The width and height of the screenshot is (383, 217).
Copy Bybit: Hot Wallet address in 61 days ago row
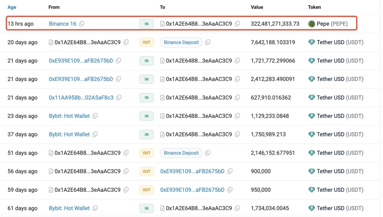tap(95, 208)
